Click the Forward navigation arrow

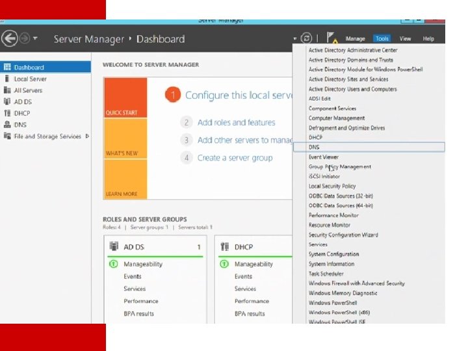[25, 38]
